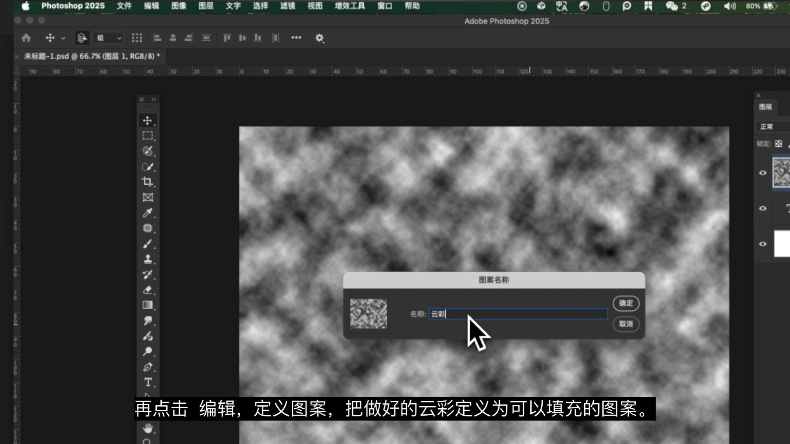Hide the text layer eye
790x444 pixels.
tap(762, 208)
